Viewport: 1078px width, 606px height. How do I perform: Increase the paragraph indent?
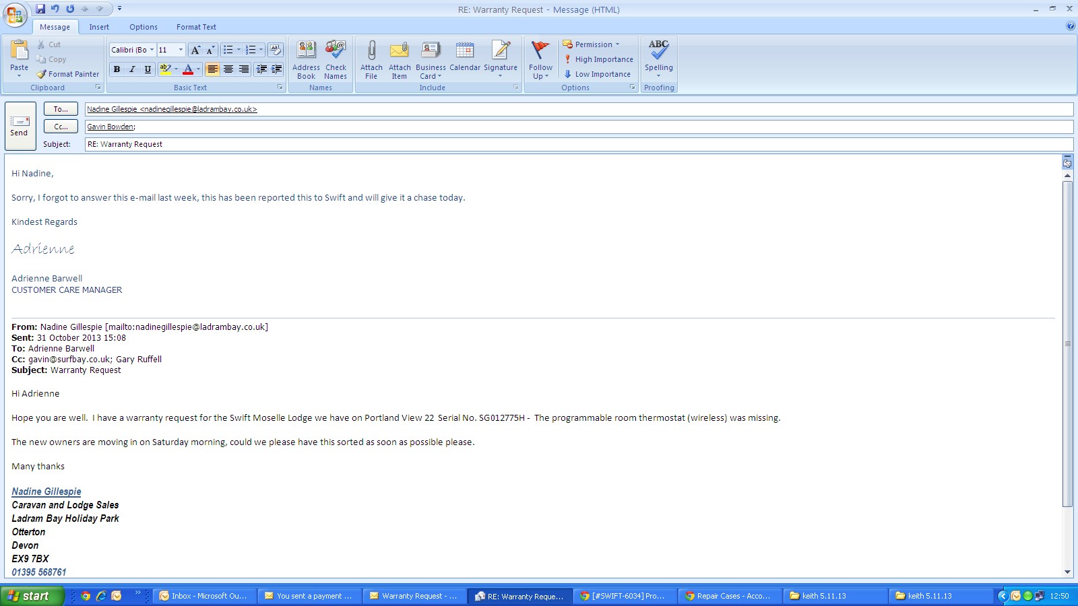(276, 69)
